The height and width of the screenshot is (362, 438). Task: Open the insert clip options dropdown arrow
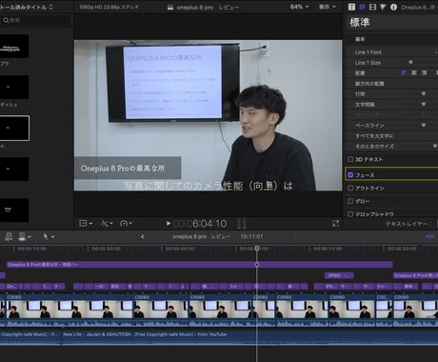point(30,236)
